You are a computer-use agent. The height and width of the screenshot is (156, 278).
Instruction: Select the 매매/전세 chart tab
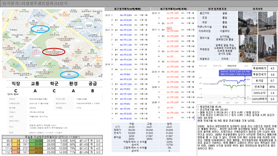(x=232, y=66)
